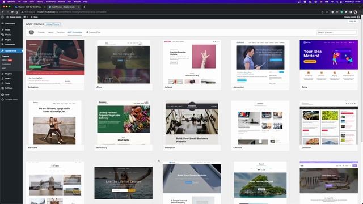Click the browser back arrow
The image size is (363, 204).
[x=3, y=12]
